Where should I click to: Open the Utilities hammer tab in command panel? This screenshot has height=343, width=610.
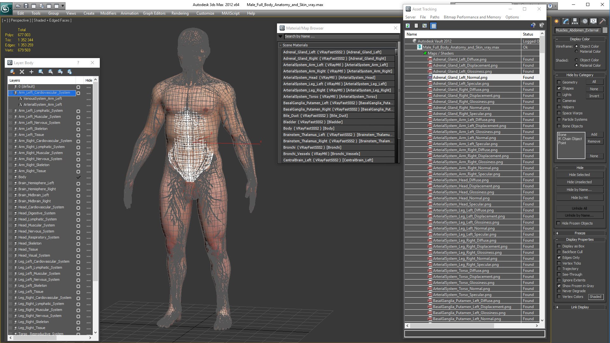click(x=603, y=21)
